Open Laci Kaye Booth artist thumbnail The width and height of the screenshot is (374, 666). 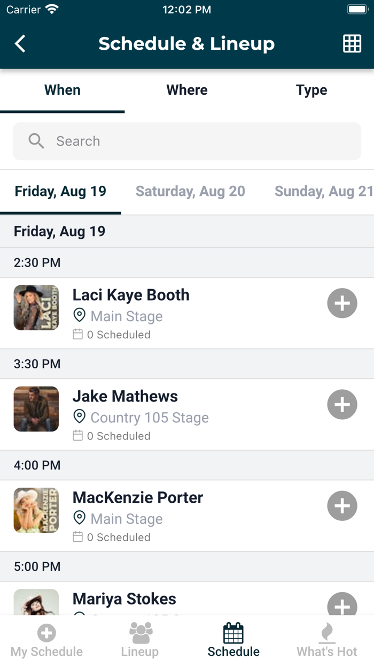click(36, 308)
